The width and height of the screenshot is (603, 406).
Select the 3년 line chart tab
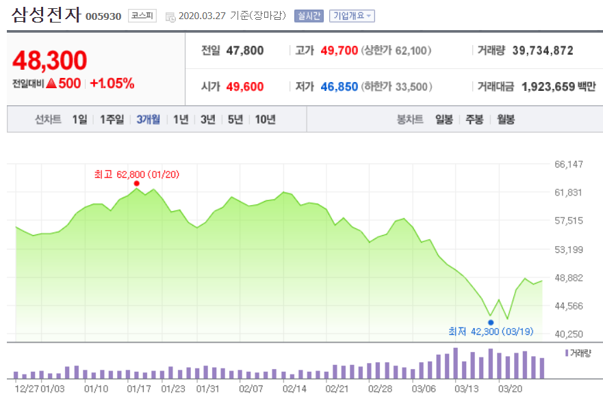[x=207, y=120]
